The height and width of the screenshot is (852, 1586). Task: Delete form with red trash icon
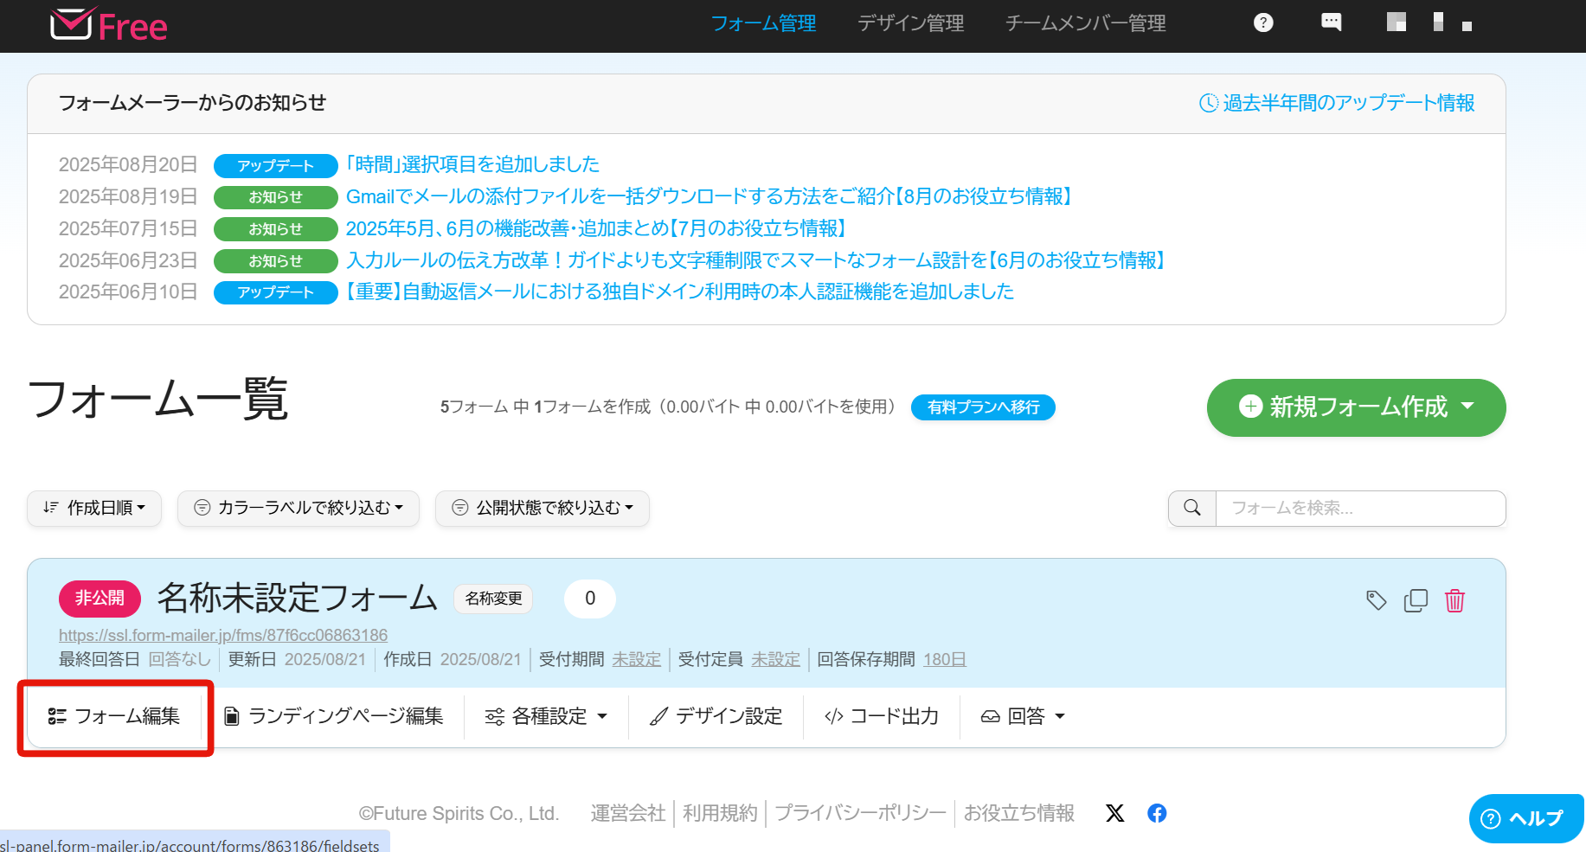pos(1454,600)
